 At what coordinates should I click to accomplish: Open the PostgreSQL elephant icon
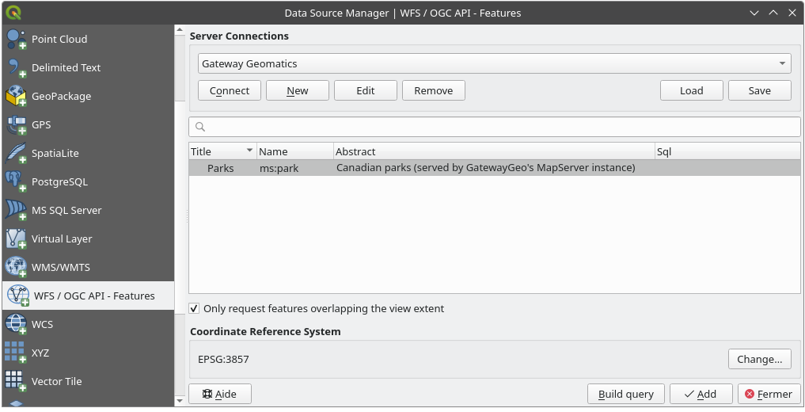click(17, 182)
